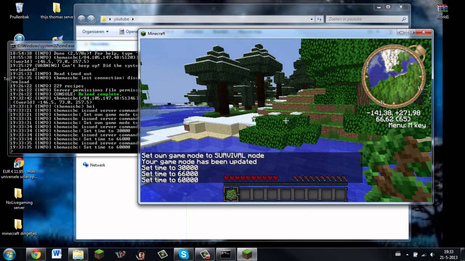Screen dimensions: 465x261
Task: Open the Organiseren dropdown menu
Action: click(95, 32)
